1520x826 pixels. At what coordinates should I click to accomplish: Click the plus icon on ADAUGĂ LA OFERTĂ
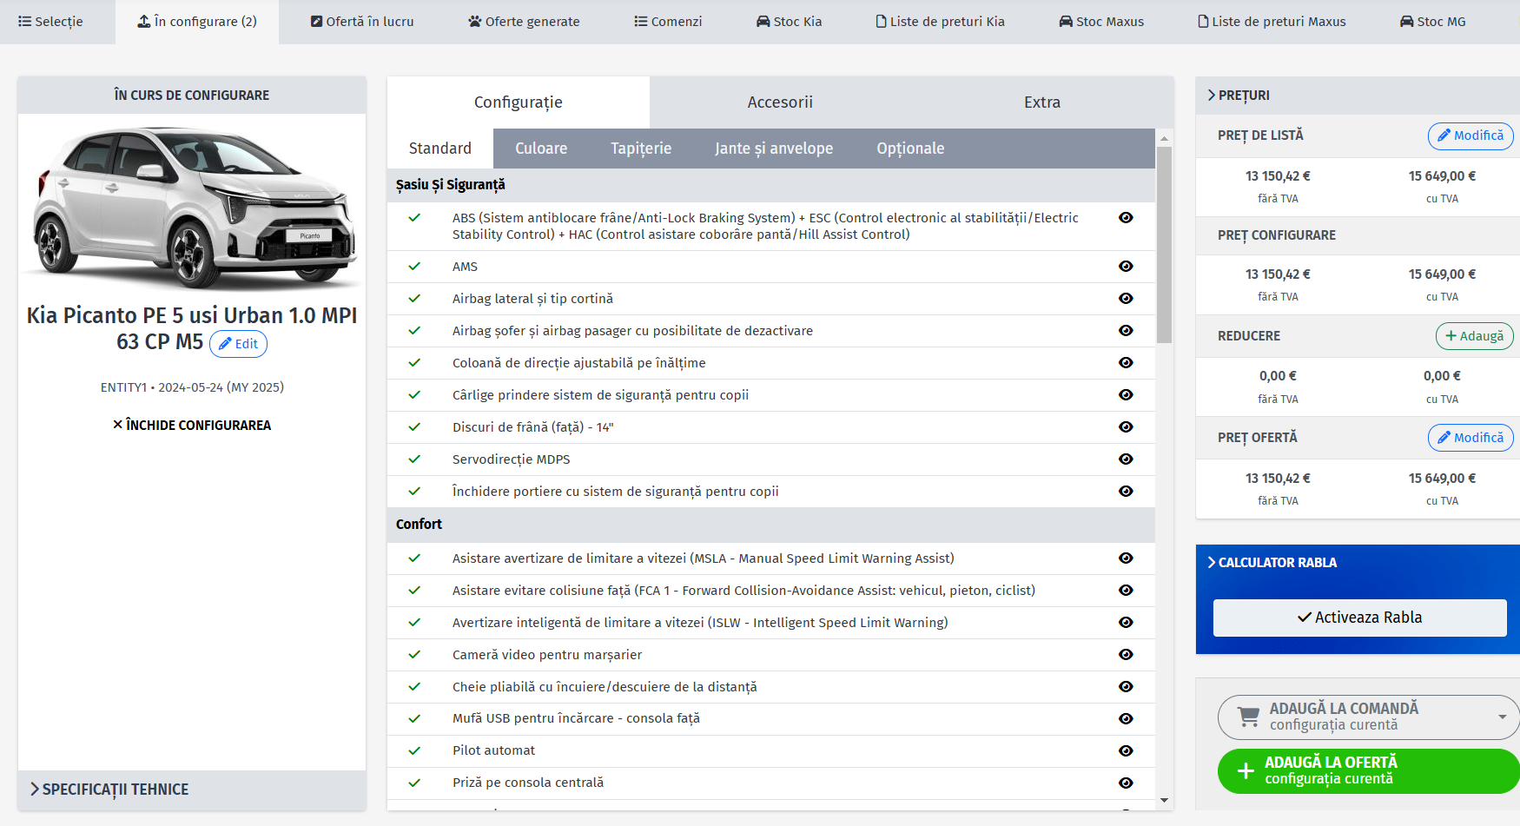pos(1246,771)
